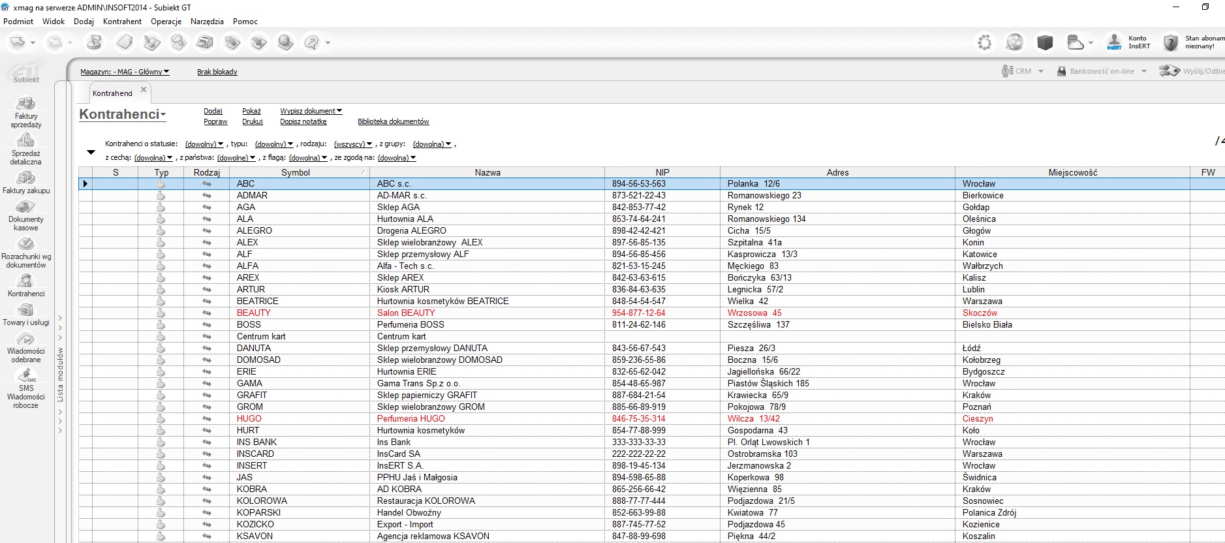Click the gear-ring icon in top toolbar

tap(984, 42)
